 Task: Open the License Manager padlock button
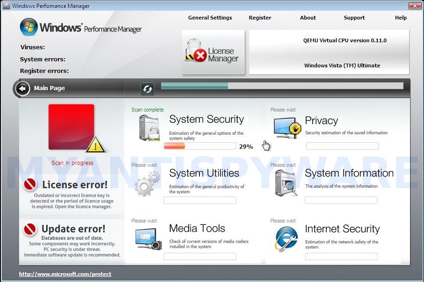click(213, 52)
